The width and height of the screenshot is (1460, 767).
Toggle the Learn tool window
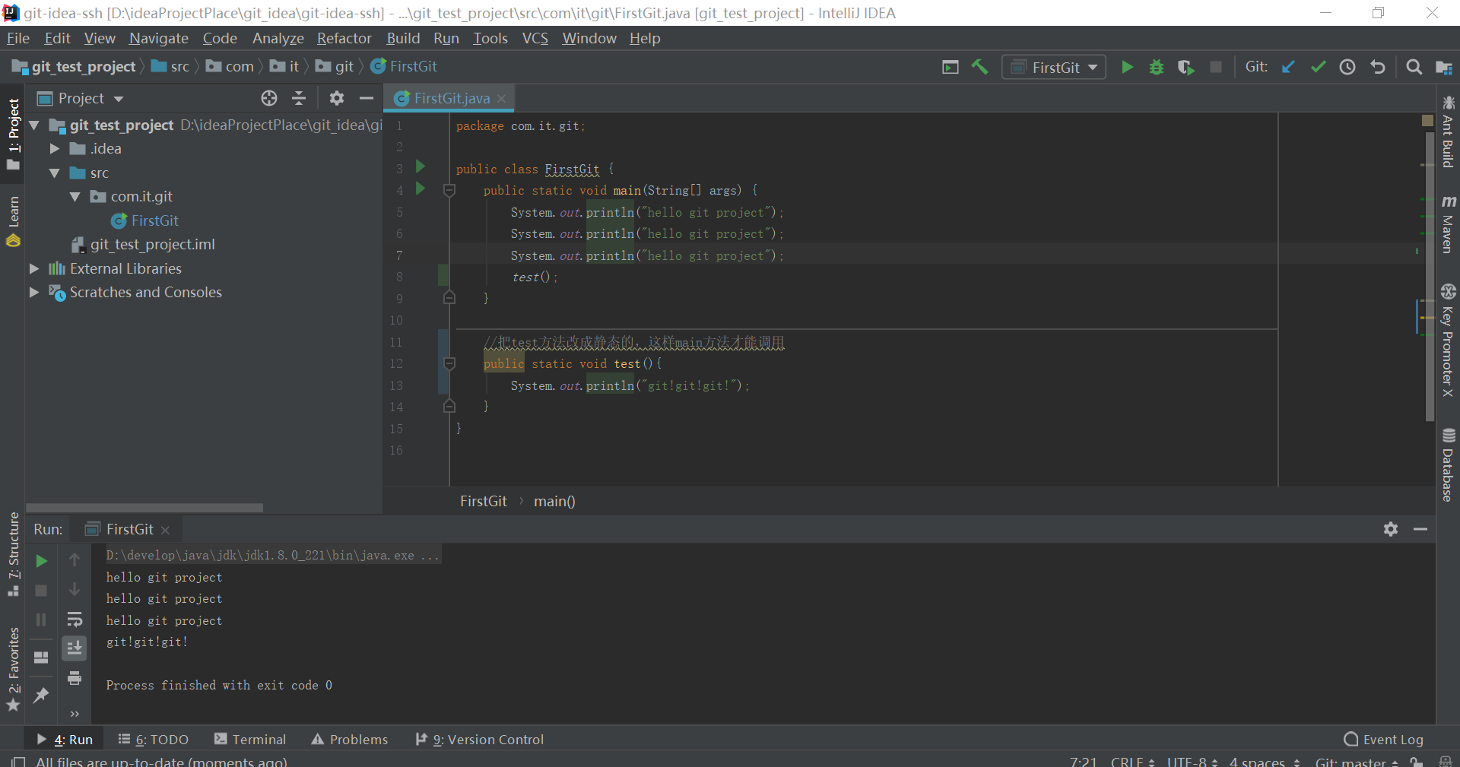(14, 220)
